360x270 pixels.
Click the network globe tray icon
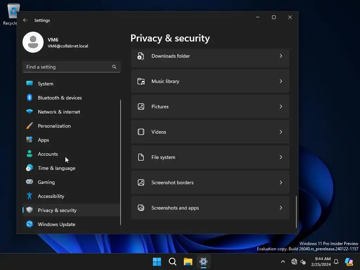pyautogui.click(x=294, y=262)
